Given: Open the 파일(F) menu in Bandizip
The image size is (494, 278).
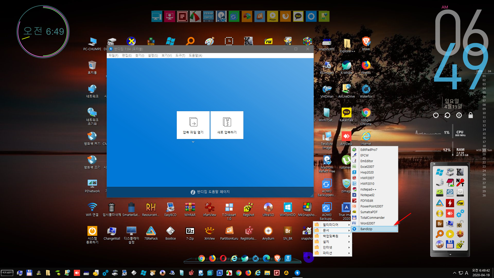Looking at the screenshot, I should (x=113, y=56).
